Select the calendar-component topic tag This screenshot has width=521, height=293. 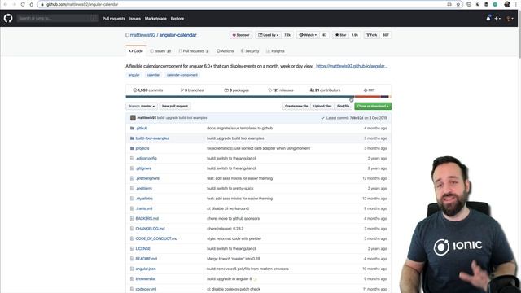tap(182, 75)
